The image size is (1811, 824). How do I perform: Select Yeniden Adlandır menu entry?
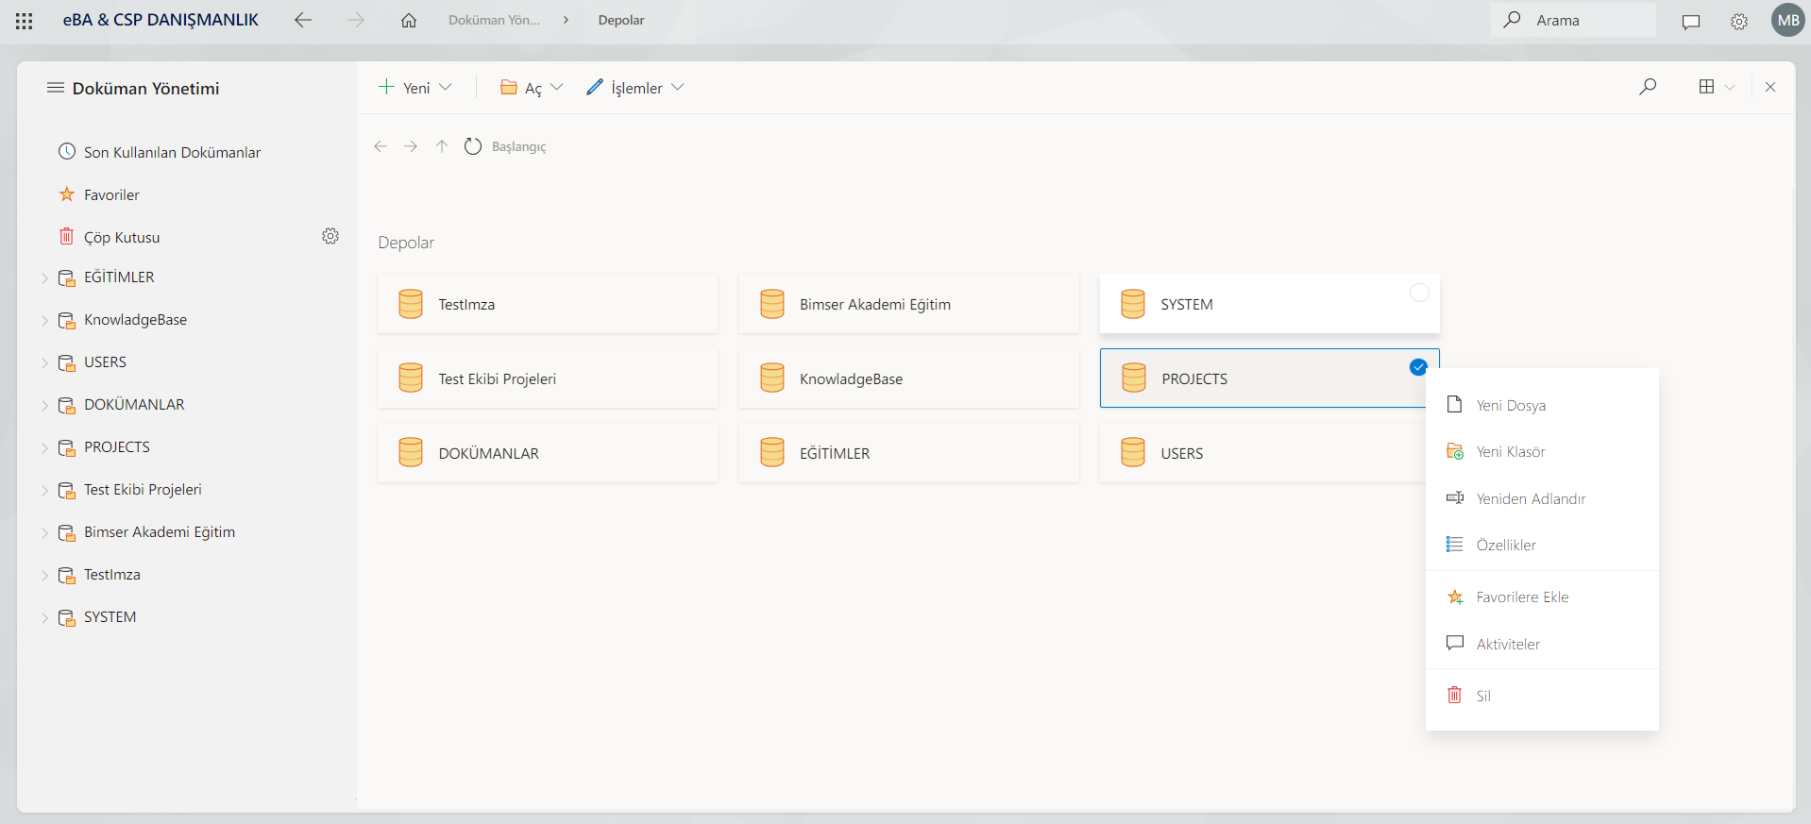tap(1542, 498)
